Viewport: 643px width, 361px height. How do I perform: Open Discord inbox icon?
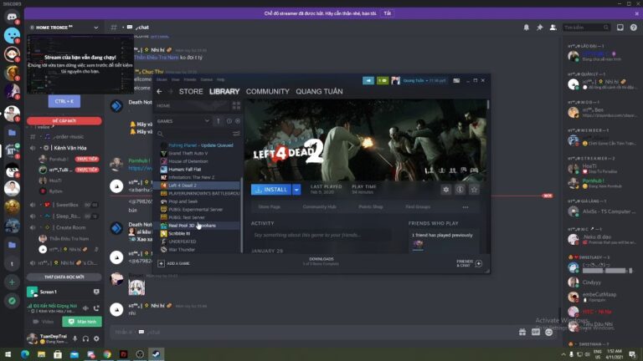620,28
